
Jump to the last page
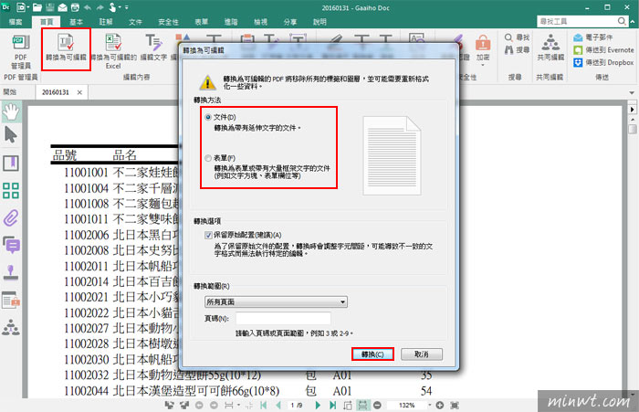[x=333, y=405]
